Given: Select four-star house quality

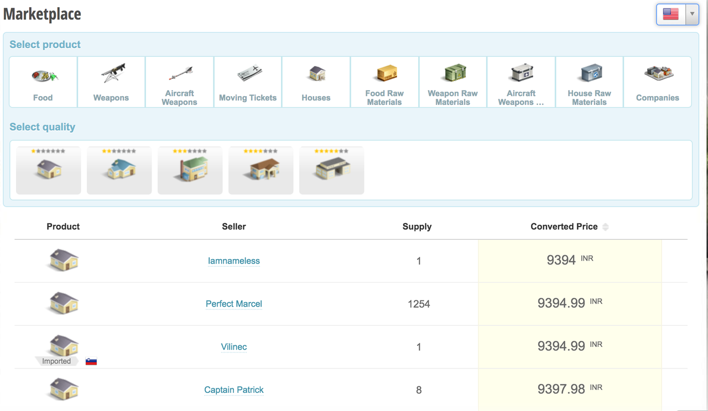Looking at the screenshot, I should [x=261, y=170].
